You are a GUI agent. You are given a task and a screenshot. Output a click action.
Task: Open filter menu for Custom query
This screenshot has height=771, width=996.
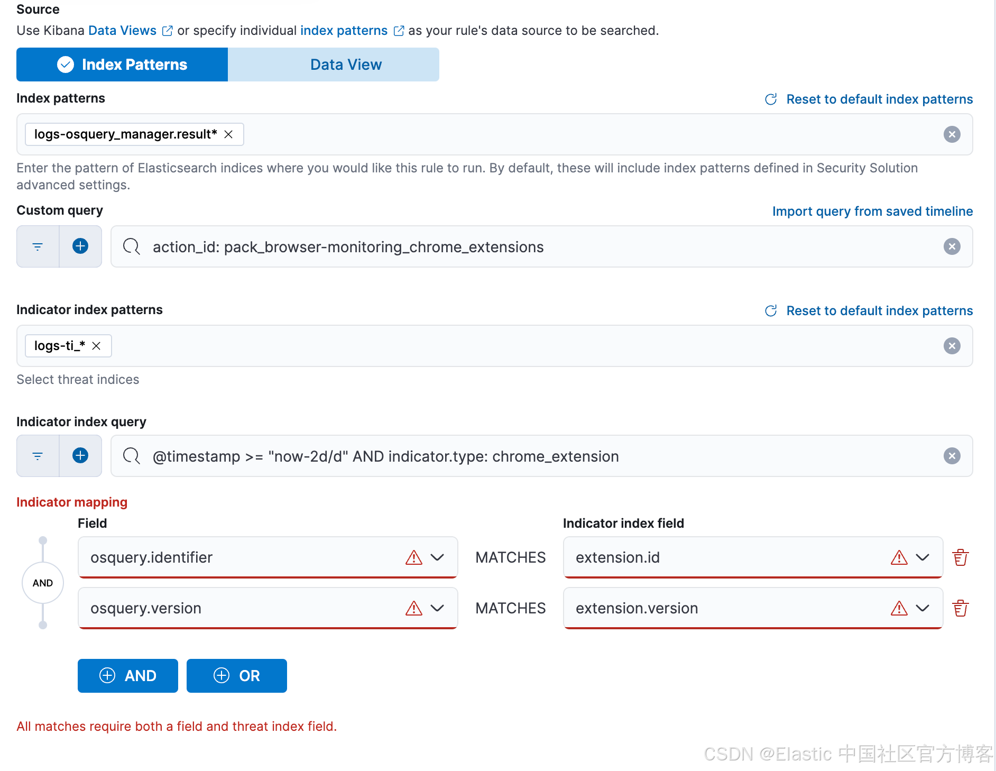coord(38,246)
